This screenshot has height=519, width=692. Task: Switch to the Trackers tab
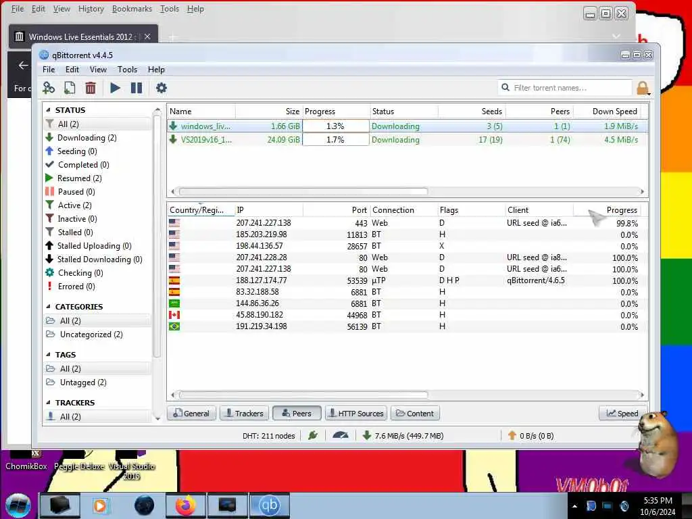click(244, 414)
